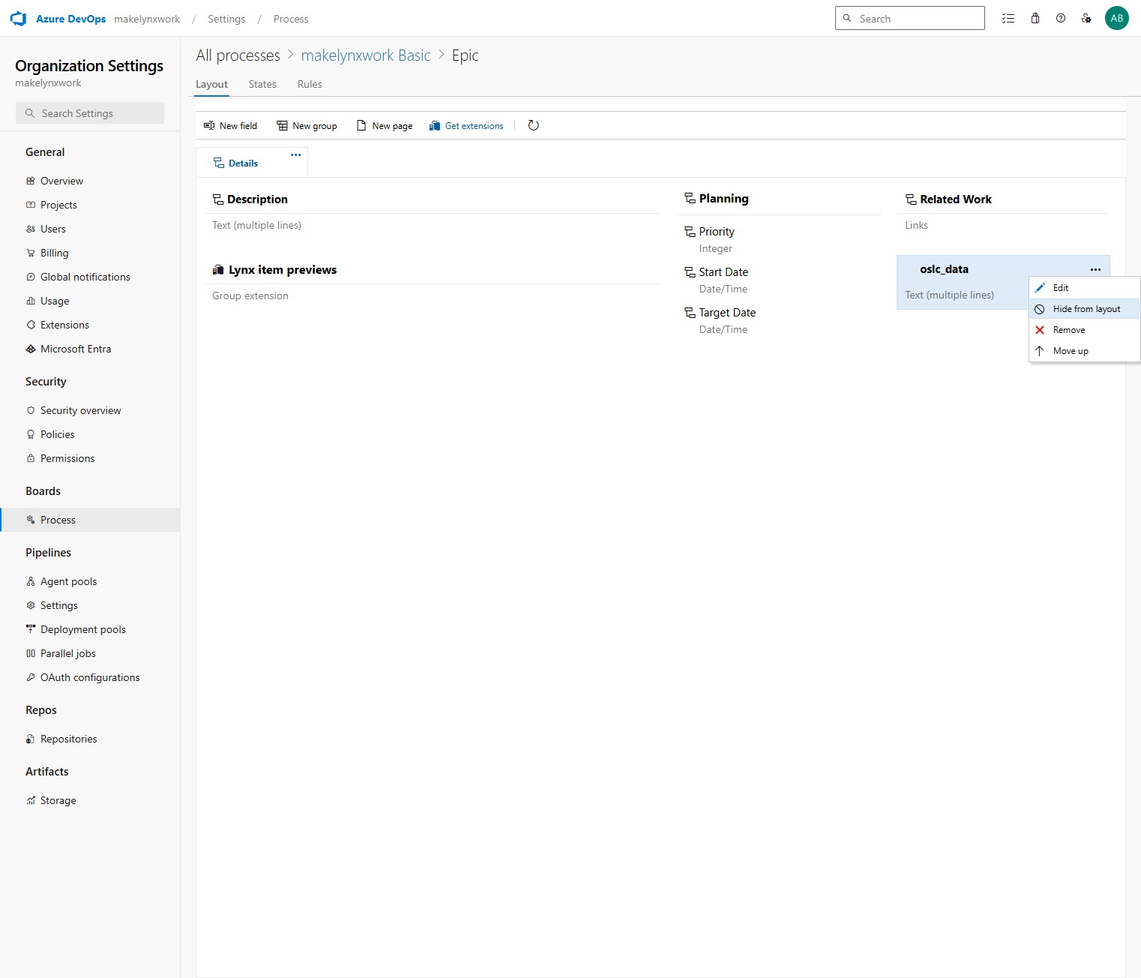Open the Get extensions link
The height and width of the screenshot is (978, 1141).
pos(466,125)
